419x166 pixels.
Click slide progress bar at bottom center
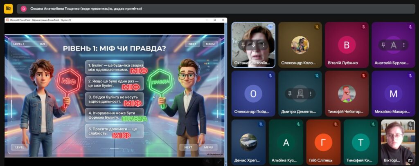point(115,148)
